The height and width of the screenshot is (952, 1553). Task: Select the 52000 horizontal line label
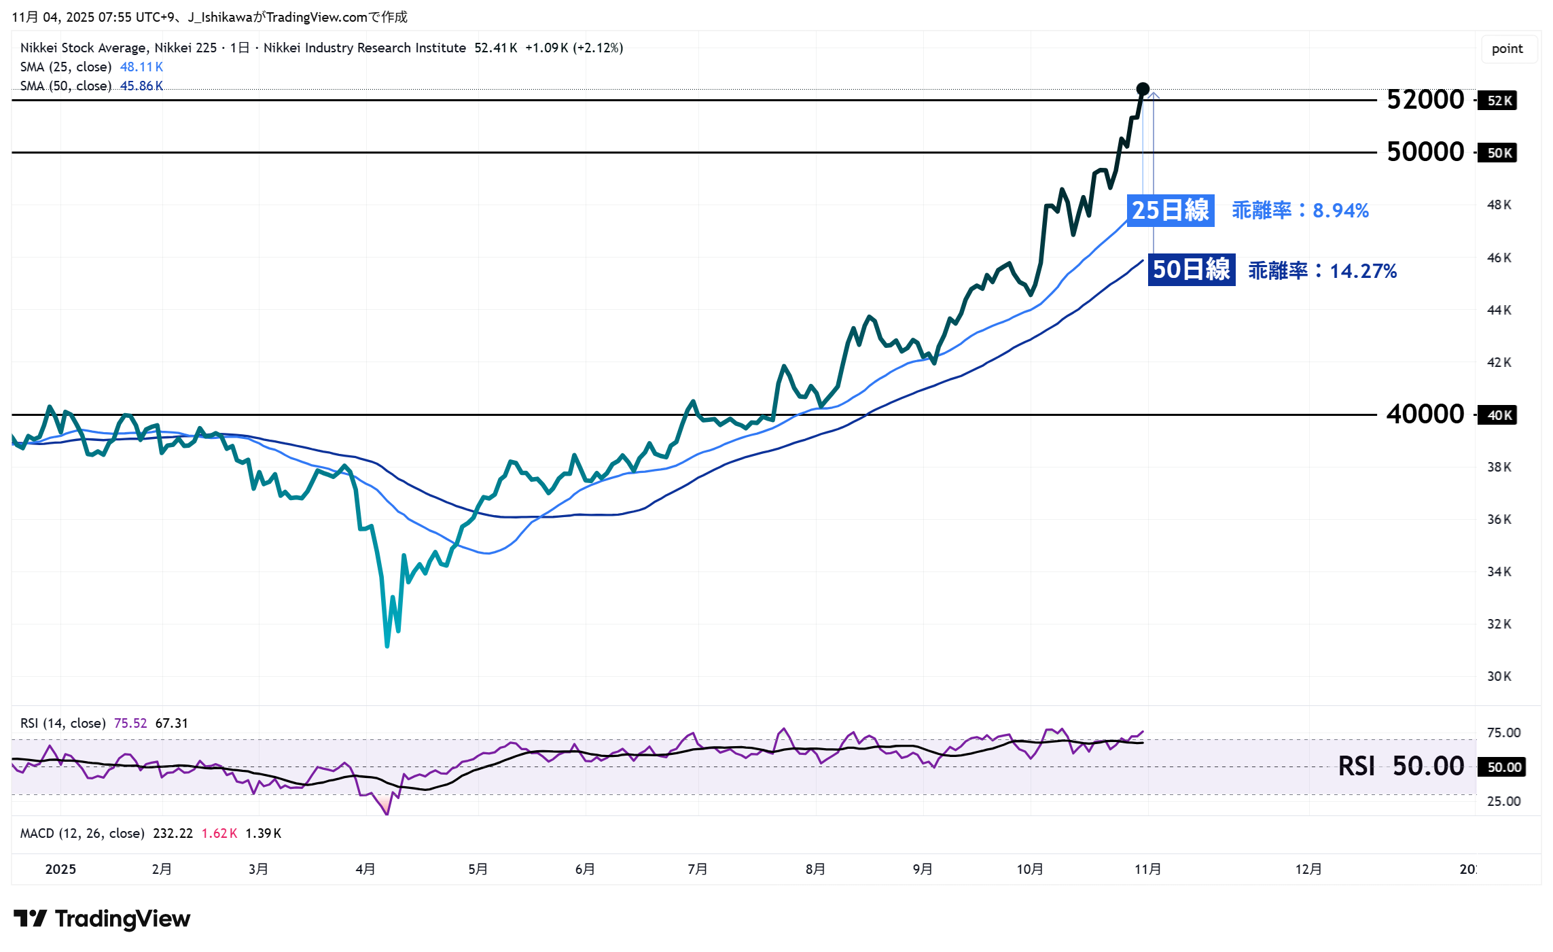[x=1425, y=100]
